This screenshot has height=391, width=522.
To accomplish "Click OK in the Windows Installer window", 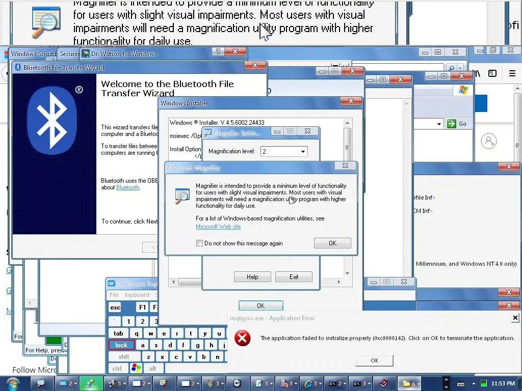I will coord(260,305).
